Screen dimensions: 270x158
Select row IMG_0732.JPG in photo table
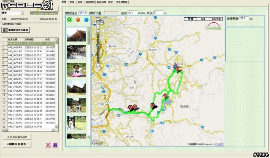pos(29,127)
